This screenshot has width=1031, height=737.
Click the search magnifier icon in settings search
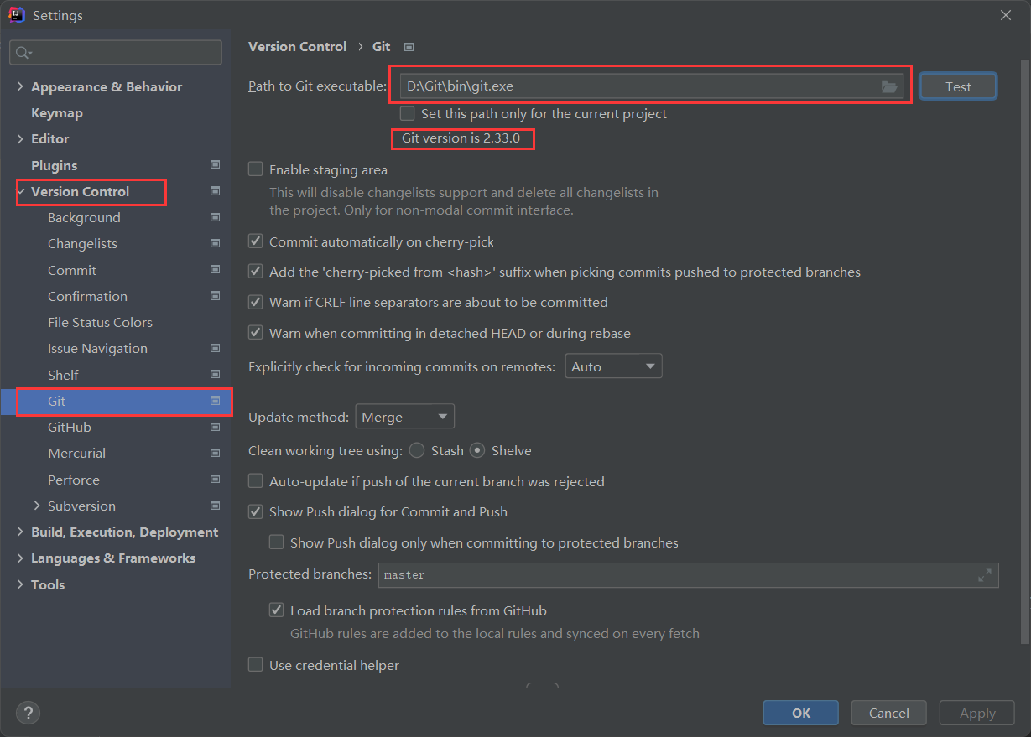point(23,53)
